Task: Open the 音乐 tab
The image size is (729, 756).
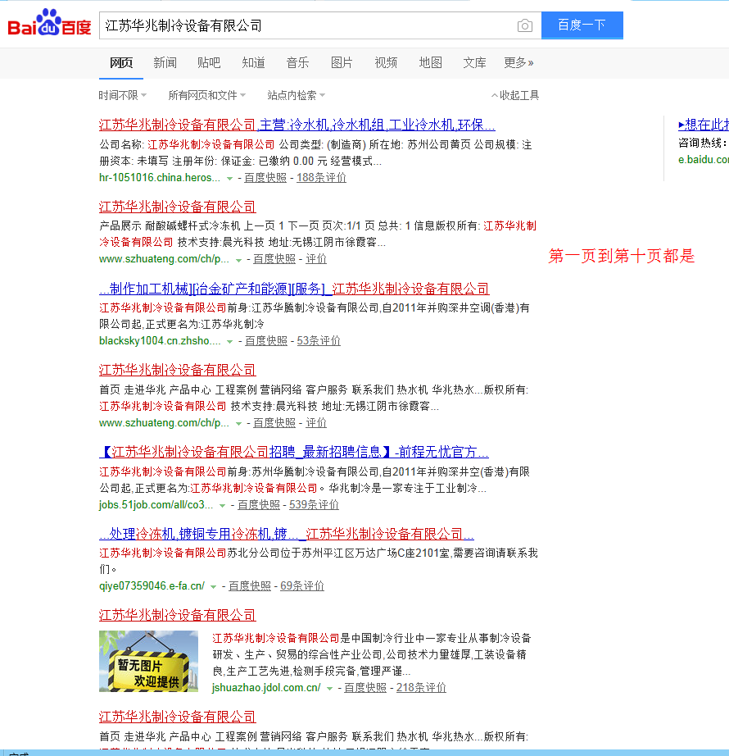Action: (x=297, y=62)
